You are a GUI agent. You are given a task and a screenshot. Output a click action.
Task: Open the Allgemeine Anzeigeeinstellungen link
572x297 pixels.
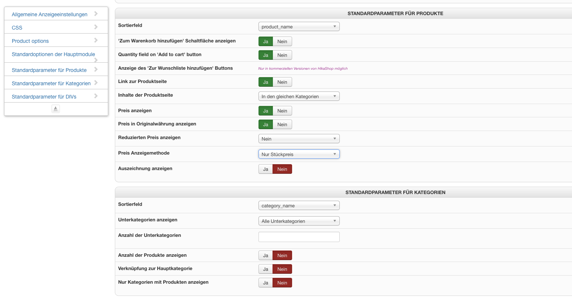pyautogui.click(x=49, y=14)
